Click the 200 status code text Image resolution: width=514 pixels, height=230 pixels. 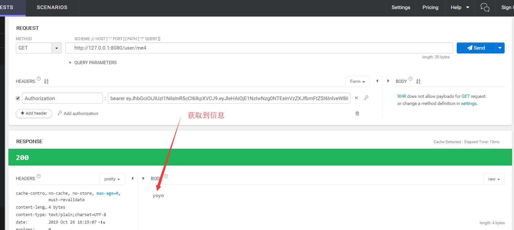click(x=22, y=158)
